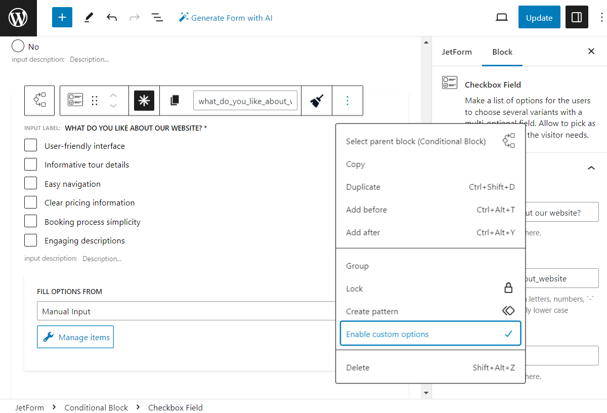
Task: Open the desktop preview icon
Action: (501, 17)
